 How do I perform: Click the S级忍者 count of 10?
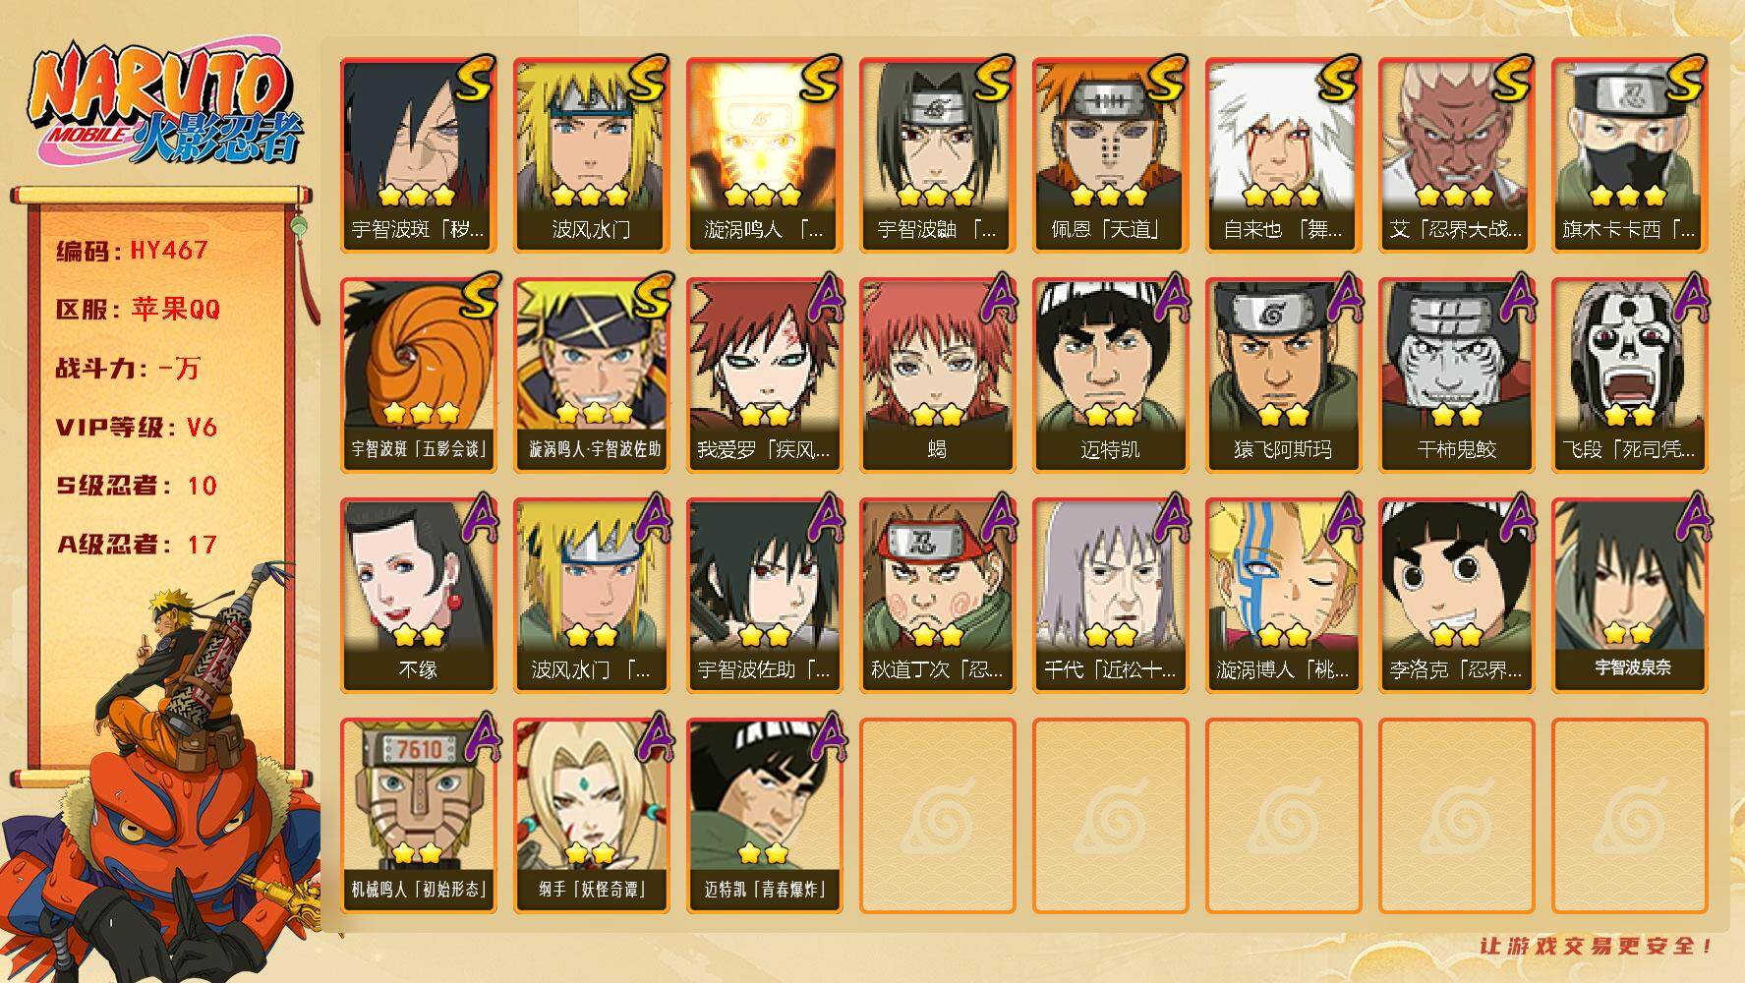tap(202, 486)
